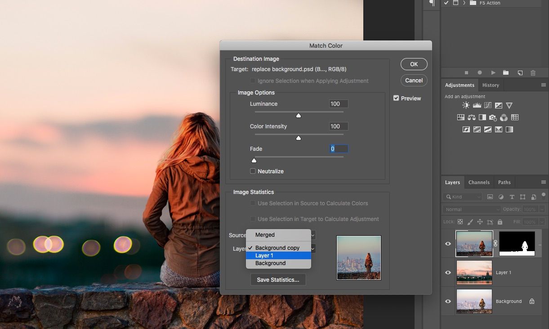Click the create new action icon

(520, 72)
